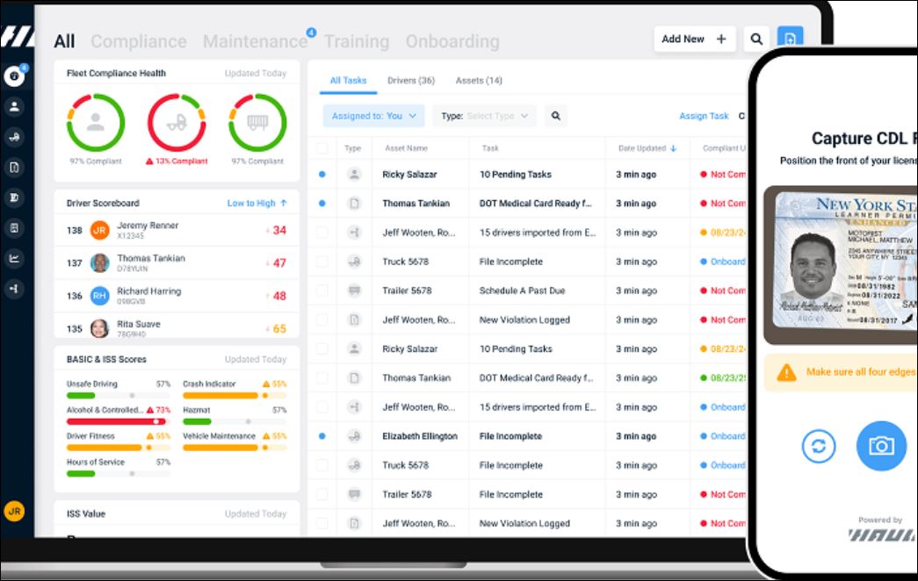This screenshot has width=918, height=581.
Task: Select the checkbox for Trailer 5678 Schedule A row
Action: [322, 290]
